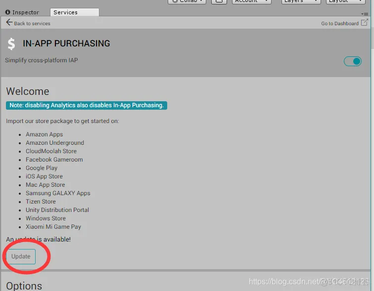Click the 'Facebook Gameroom' list entry
The height and width of the screenshot is (291, 374).
(x=54, y=159)
